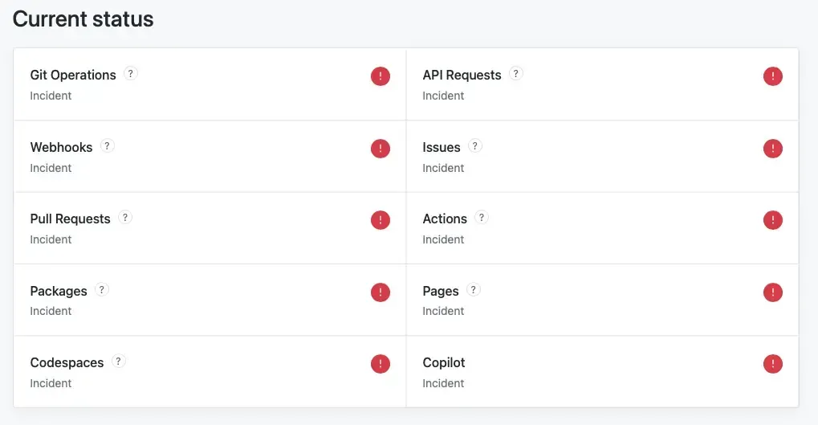
Task: Click the red incident icon for Codespaces
Action: coord(381,364)
